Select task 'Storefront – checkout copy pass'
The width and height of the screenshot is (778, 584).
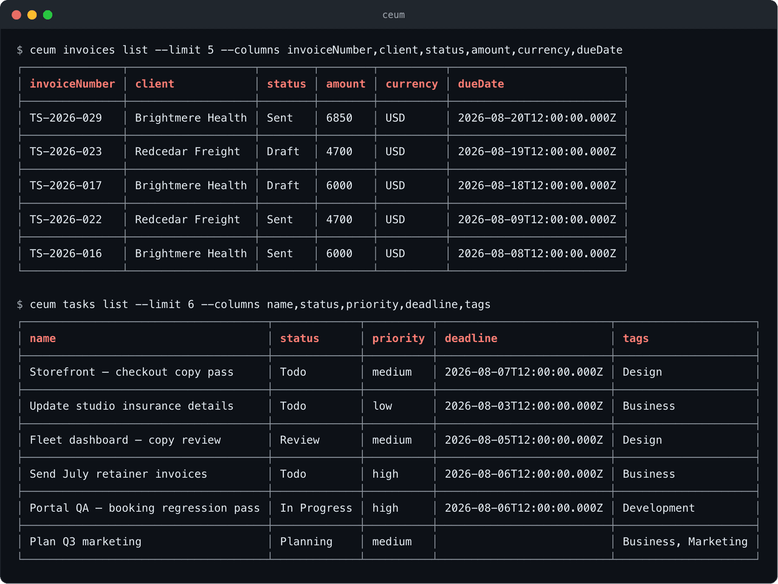(131, 372)
